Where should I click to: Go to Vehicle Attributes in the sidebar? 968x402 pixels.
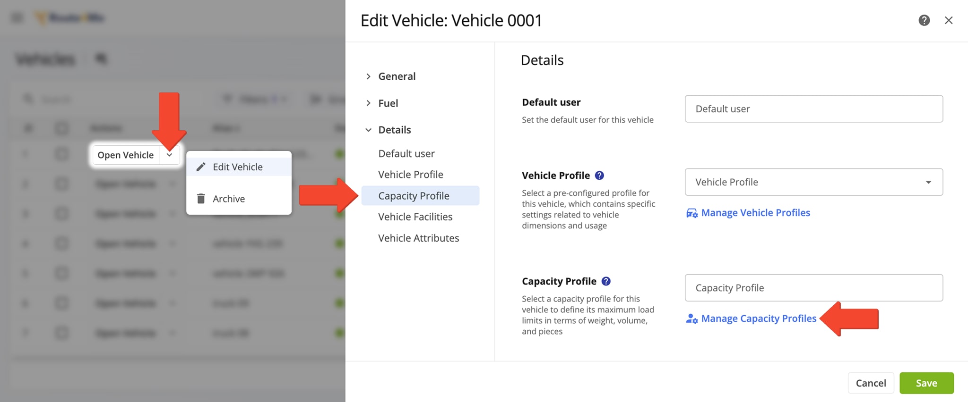[419, 238]
